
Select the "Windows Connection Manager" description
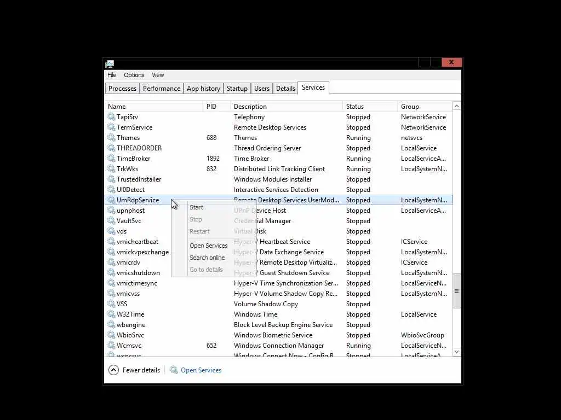tap(279, 346)
